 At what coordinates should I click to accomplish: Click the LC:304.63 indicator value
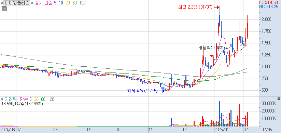pos(269,2)
